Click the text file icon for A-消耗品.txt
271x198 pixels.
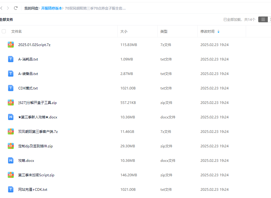(x=11, y=59)
